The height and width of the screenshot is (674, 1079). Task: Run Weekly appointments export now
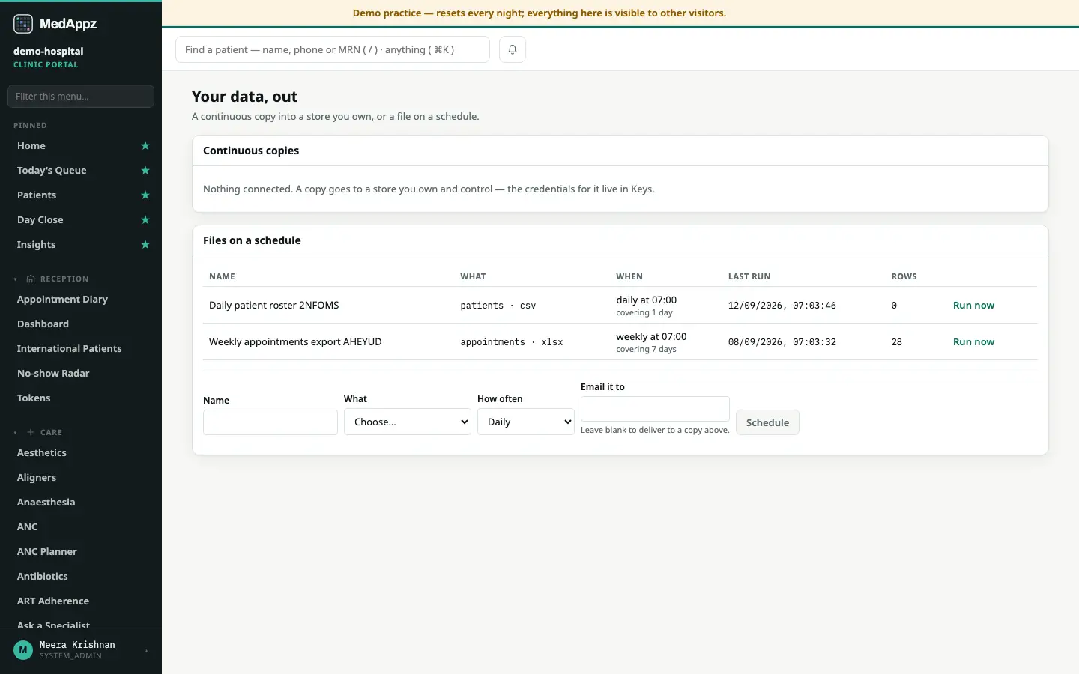coord(973,342)
